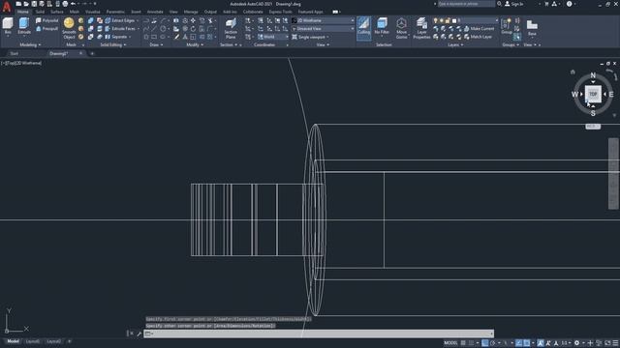Screen dimensions: 620x348
Task: Click the Save icon in quick access toolbar
Action: pyautogui.click(x=34, y=4)
